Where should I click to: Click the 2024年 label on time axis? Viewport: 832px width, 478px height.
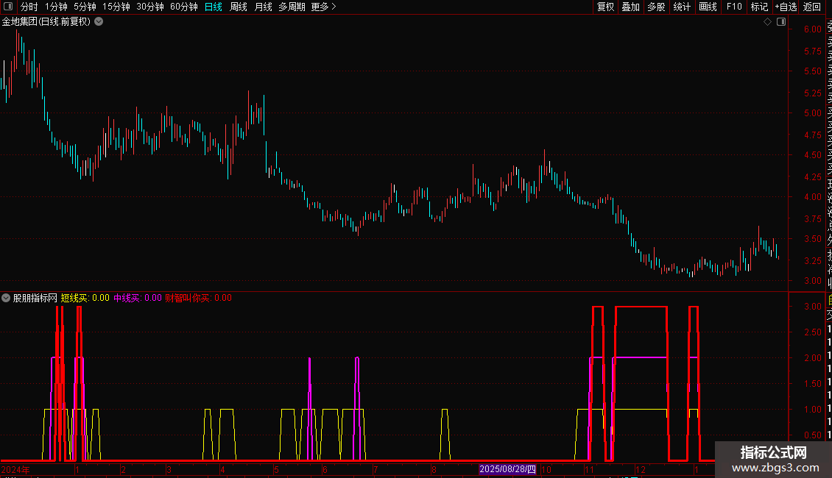15,469
